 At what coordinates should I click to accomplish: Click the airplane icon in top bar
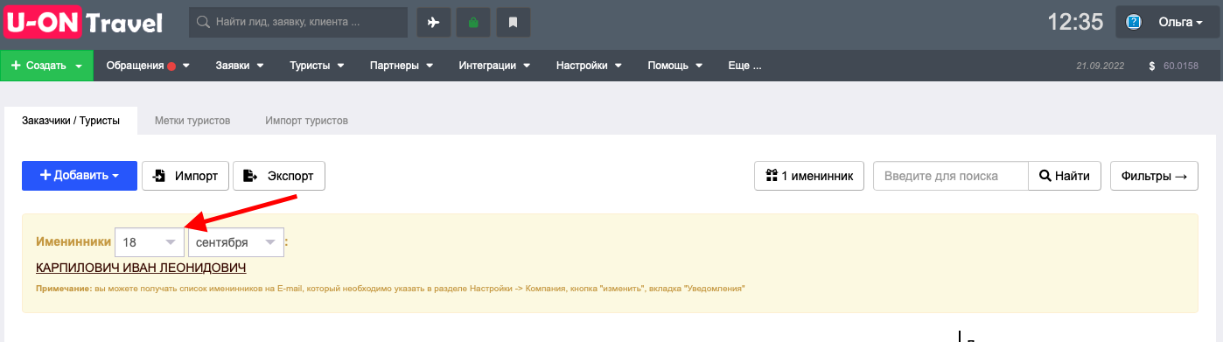click(433, 23)
